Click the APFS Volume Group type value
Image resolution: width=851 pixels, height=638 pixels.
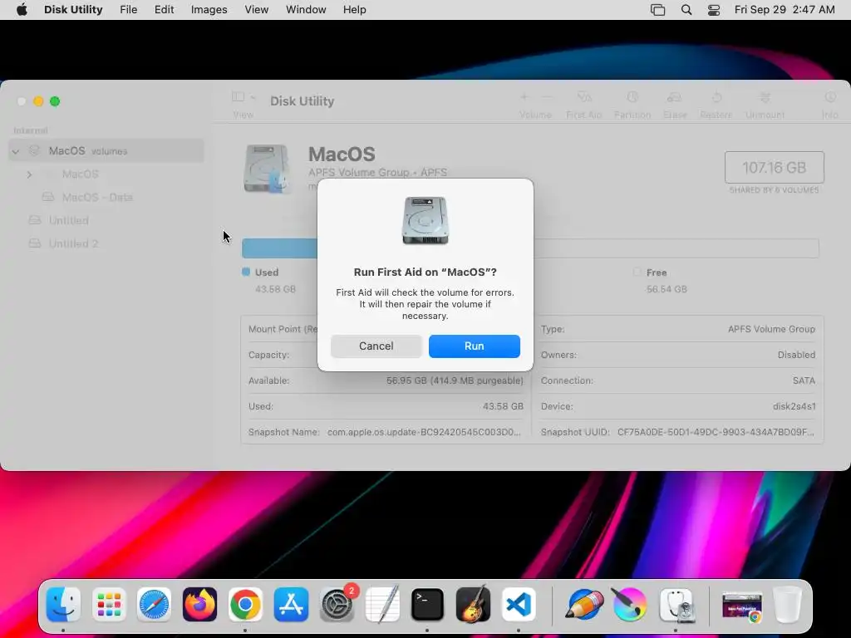point(771,329)
